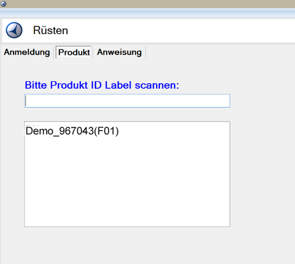Viewport: 295px width, 264px height.
Task: Click the empty tab strip right of Anweisung
Action: click(220, 52)
